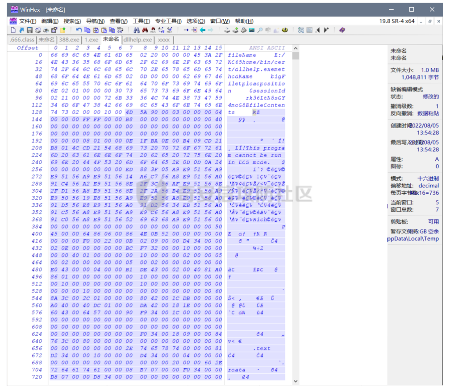Open the 帮助(H) menu
450x387 pixels.
pos(244,21)
